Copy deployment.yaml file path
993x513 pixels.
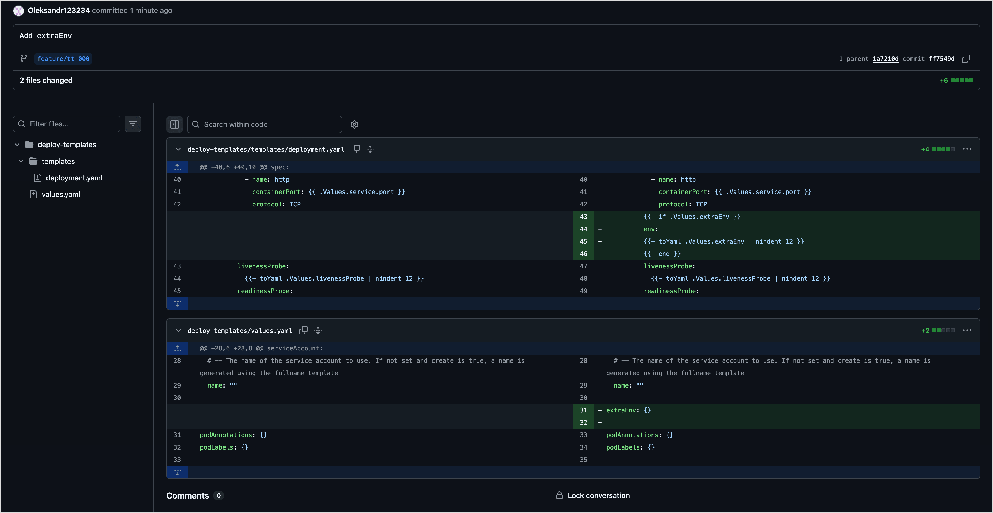coord(355,149)
